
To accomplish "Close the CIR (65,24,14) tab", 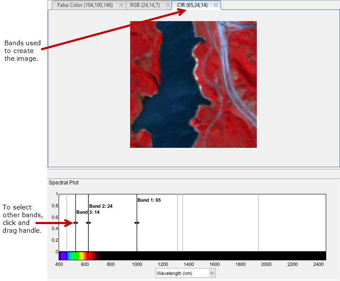I will pyautogui.click(x=216, y=5).
